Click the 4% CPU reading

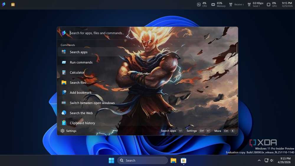pos(204,4)
